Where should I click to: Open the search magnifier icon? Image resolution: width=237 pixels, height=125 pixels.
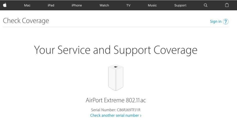click(205, 5)
